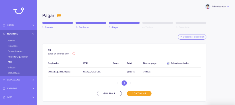The image size is (235, 105).
Task: Expand the Empleados menu chevron
Action: [33, 80]
